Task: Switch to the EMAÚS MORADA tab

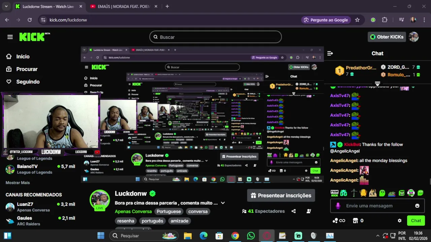Action: click(124, 6)
